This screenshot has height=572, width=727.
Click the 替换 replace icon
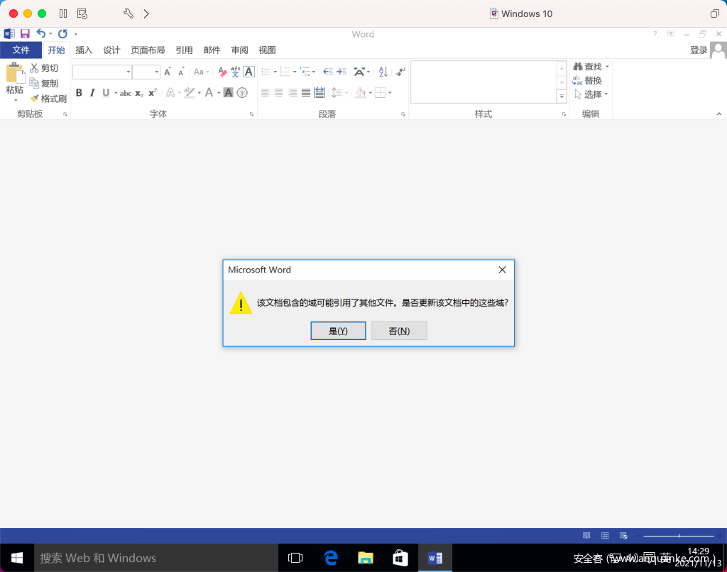[578, 81]
